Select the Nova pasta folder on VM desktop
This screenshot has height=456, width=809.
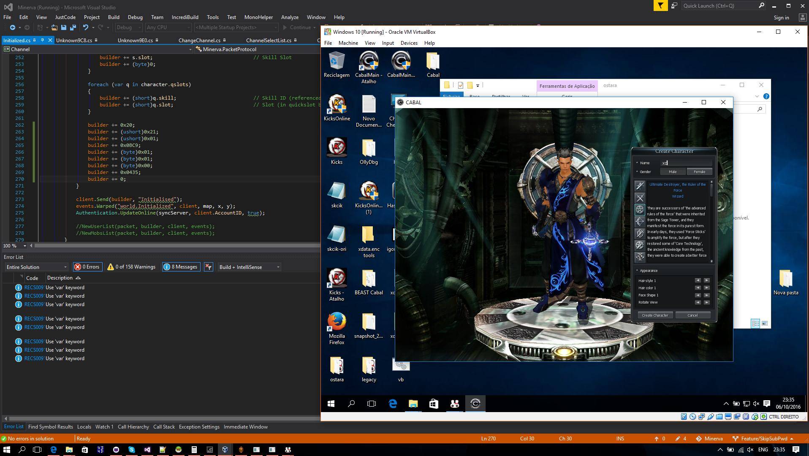pos(786,282)
